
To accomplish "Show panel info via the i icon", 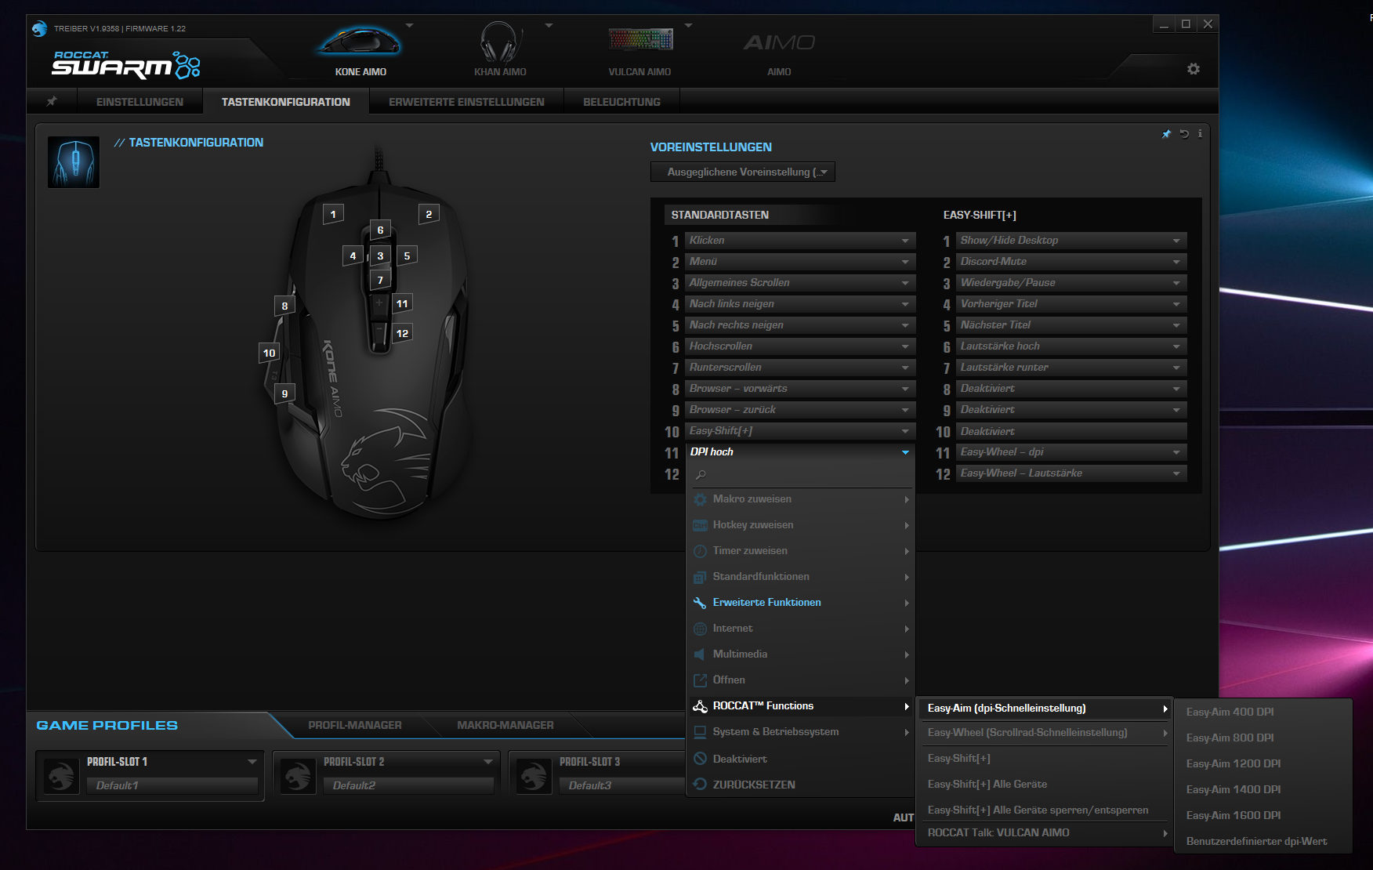I will pos(1200,134).
